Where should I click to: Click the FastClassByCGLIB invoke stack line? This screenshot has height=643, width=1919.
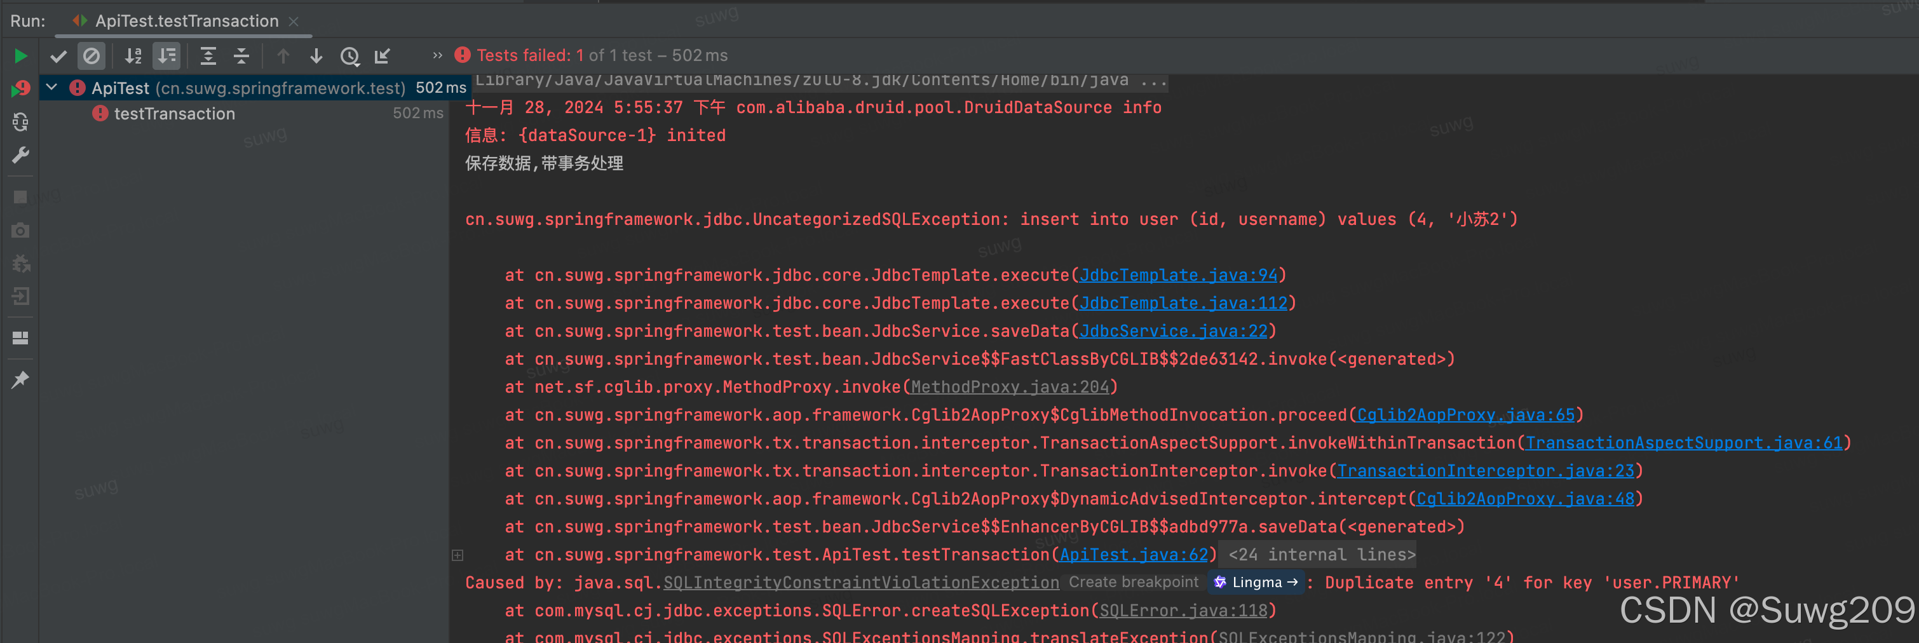pos(980,359)
